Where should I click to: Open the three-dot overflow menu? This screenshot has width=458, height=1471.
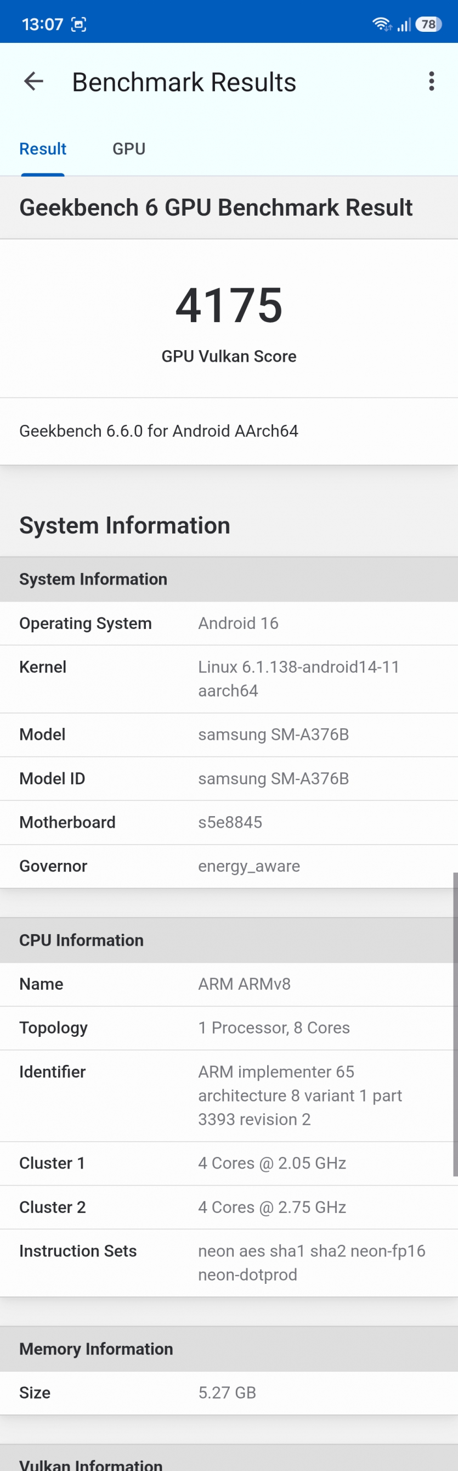coord(431,82)
